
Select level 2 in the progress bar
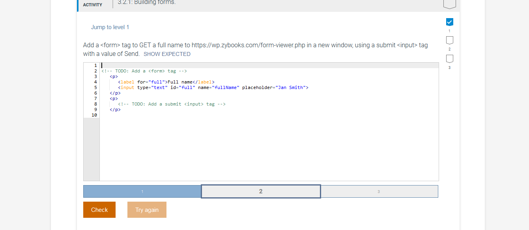[261, 191]
